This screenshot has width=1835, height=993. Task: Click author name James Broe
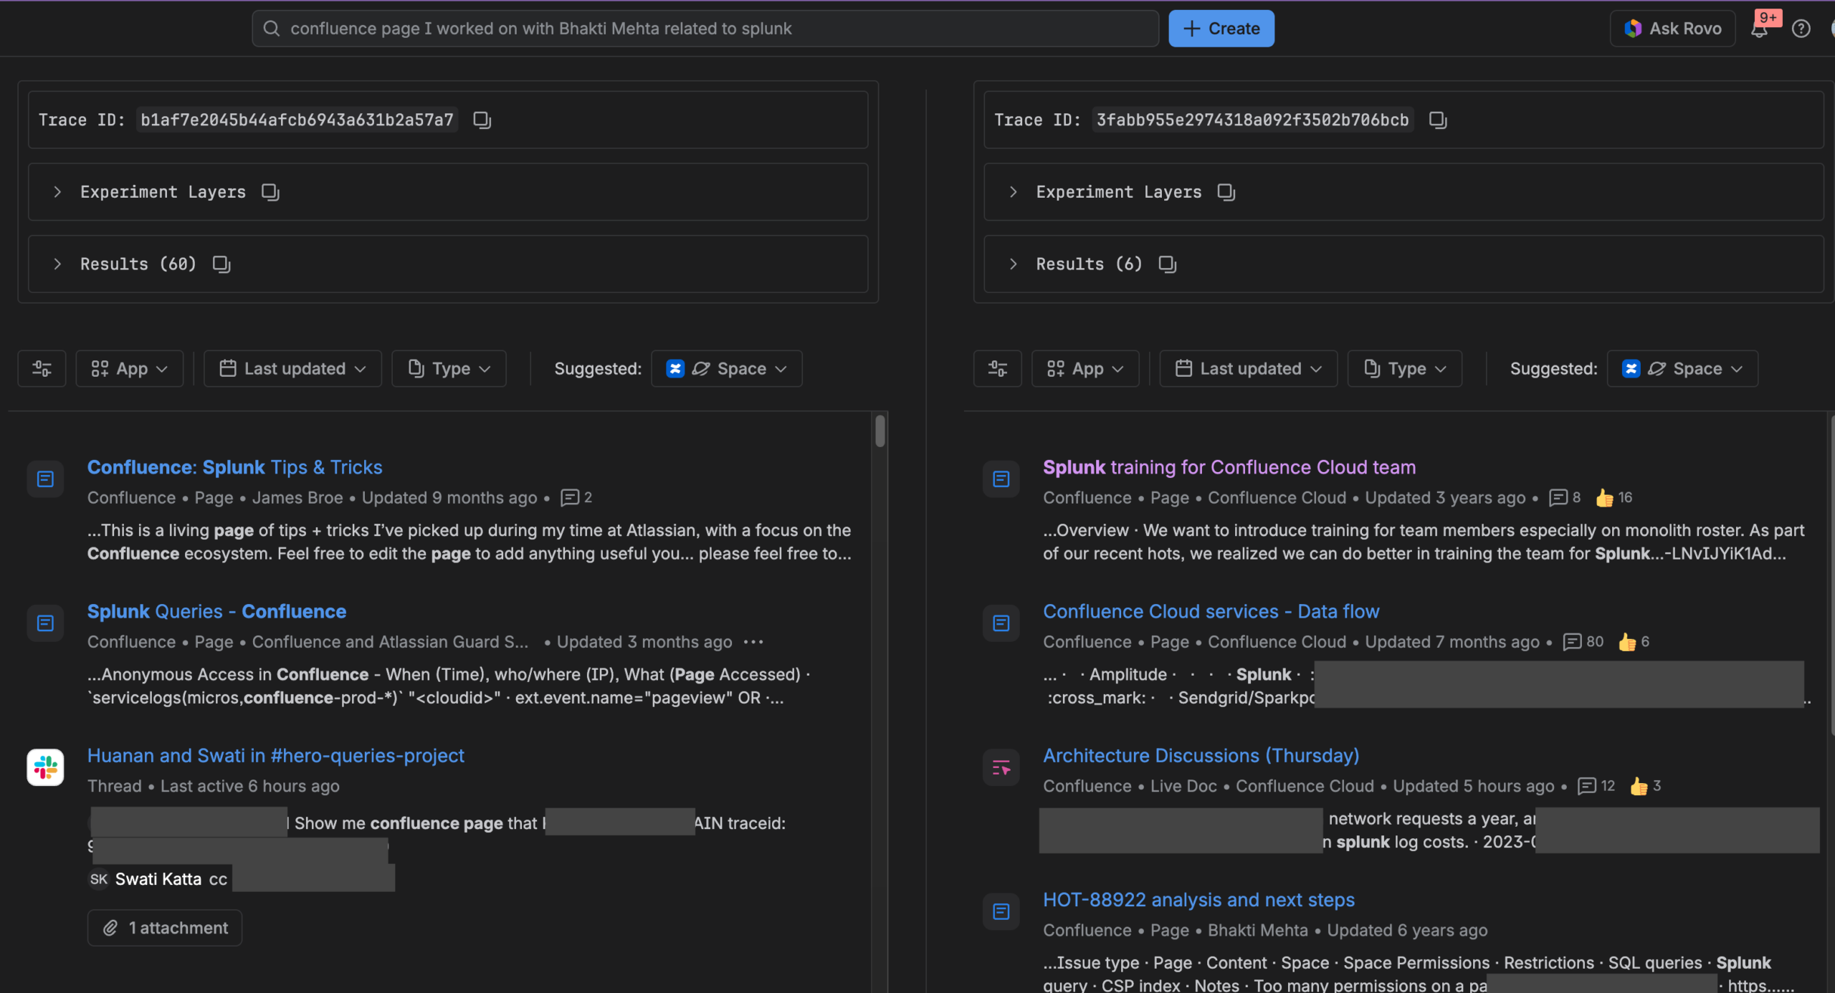coord(297,497)
